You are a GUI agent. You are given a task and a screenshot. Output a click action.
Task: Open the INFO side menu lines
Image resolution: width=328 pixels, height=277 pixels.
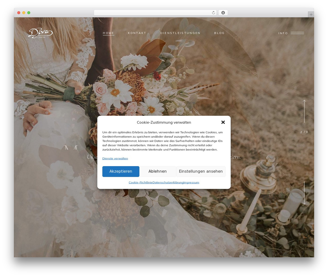point(297,33)
